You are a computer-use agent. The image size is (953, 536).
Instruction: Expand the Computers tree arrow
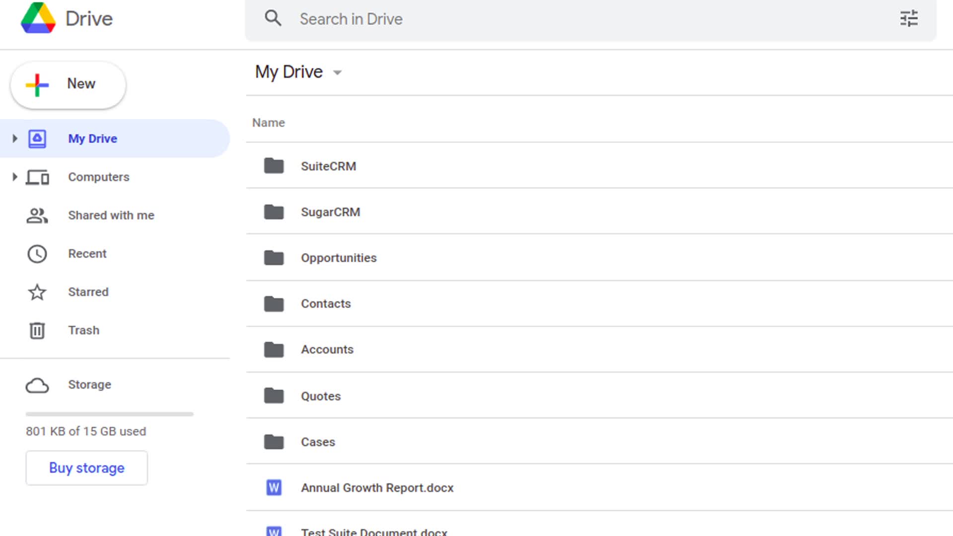click(14, 177)
